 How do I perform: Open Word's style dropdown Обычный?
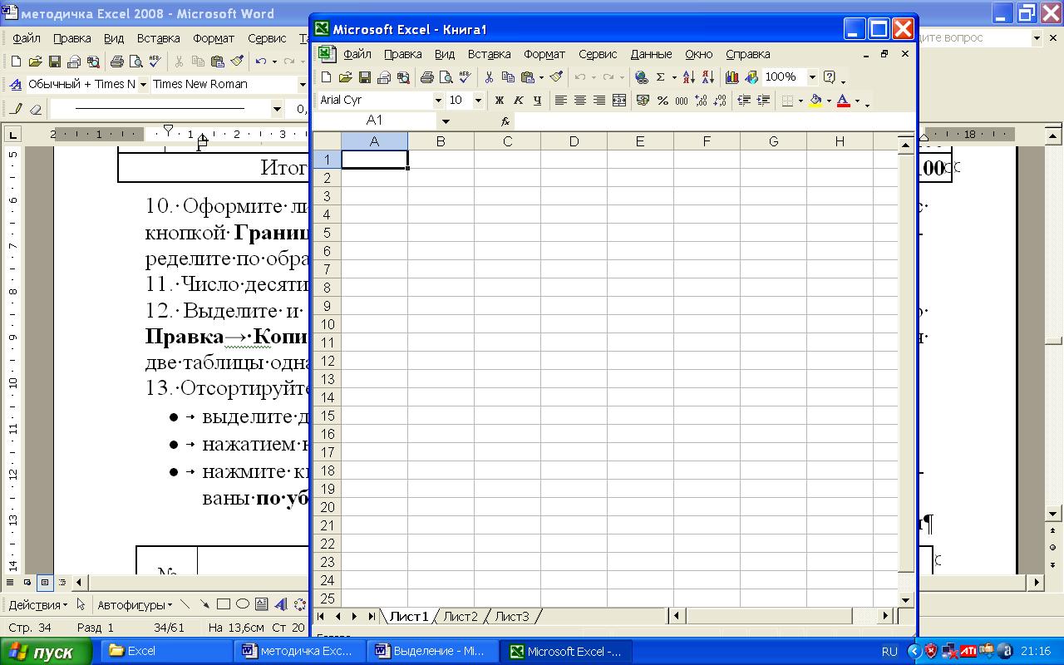click(x=143, y=84)
